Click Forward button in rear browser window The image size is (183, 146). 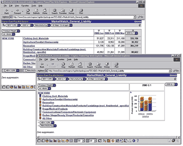click(17, 12)
